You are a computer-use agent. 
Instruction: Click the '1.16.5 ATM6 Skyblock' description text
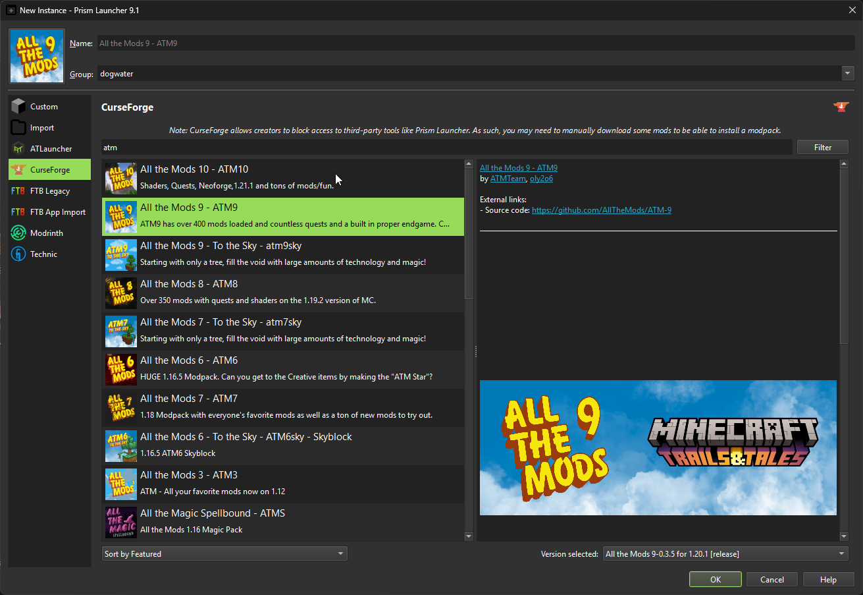coord(178,453)
